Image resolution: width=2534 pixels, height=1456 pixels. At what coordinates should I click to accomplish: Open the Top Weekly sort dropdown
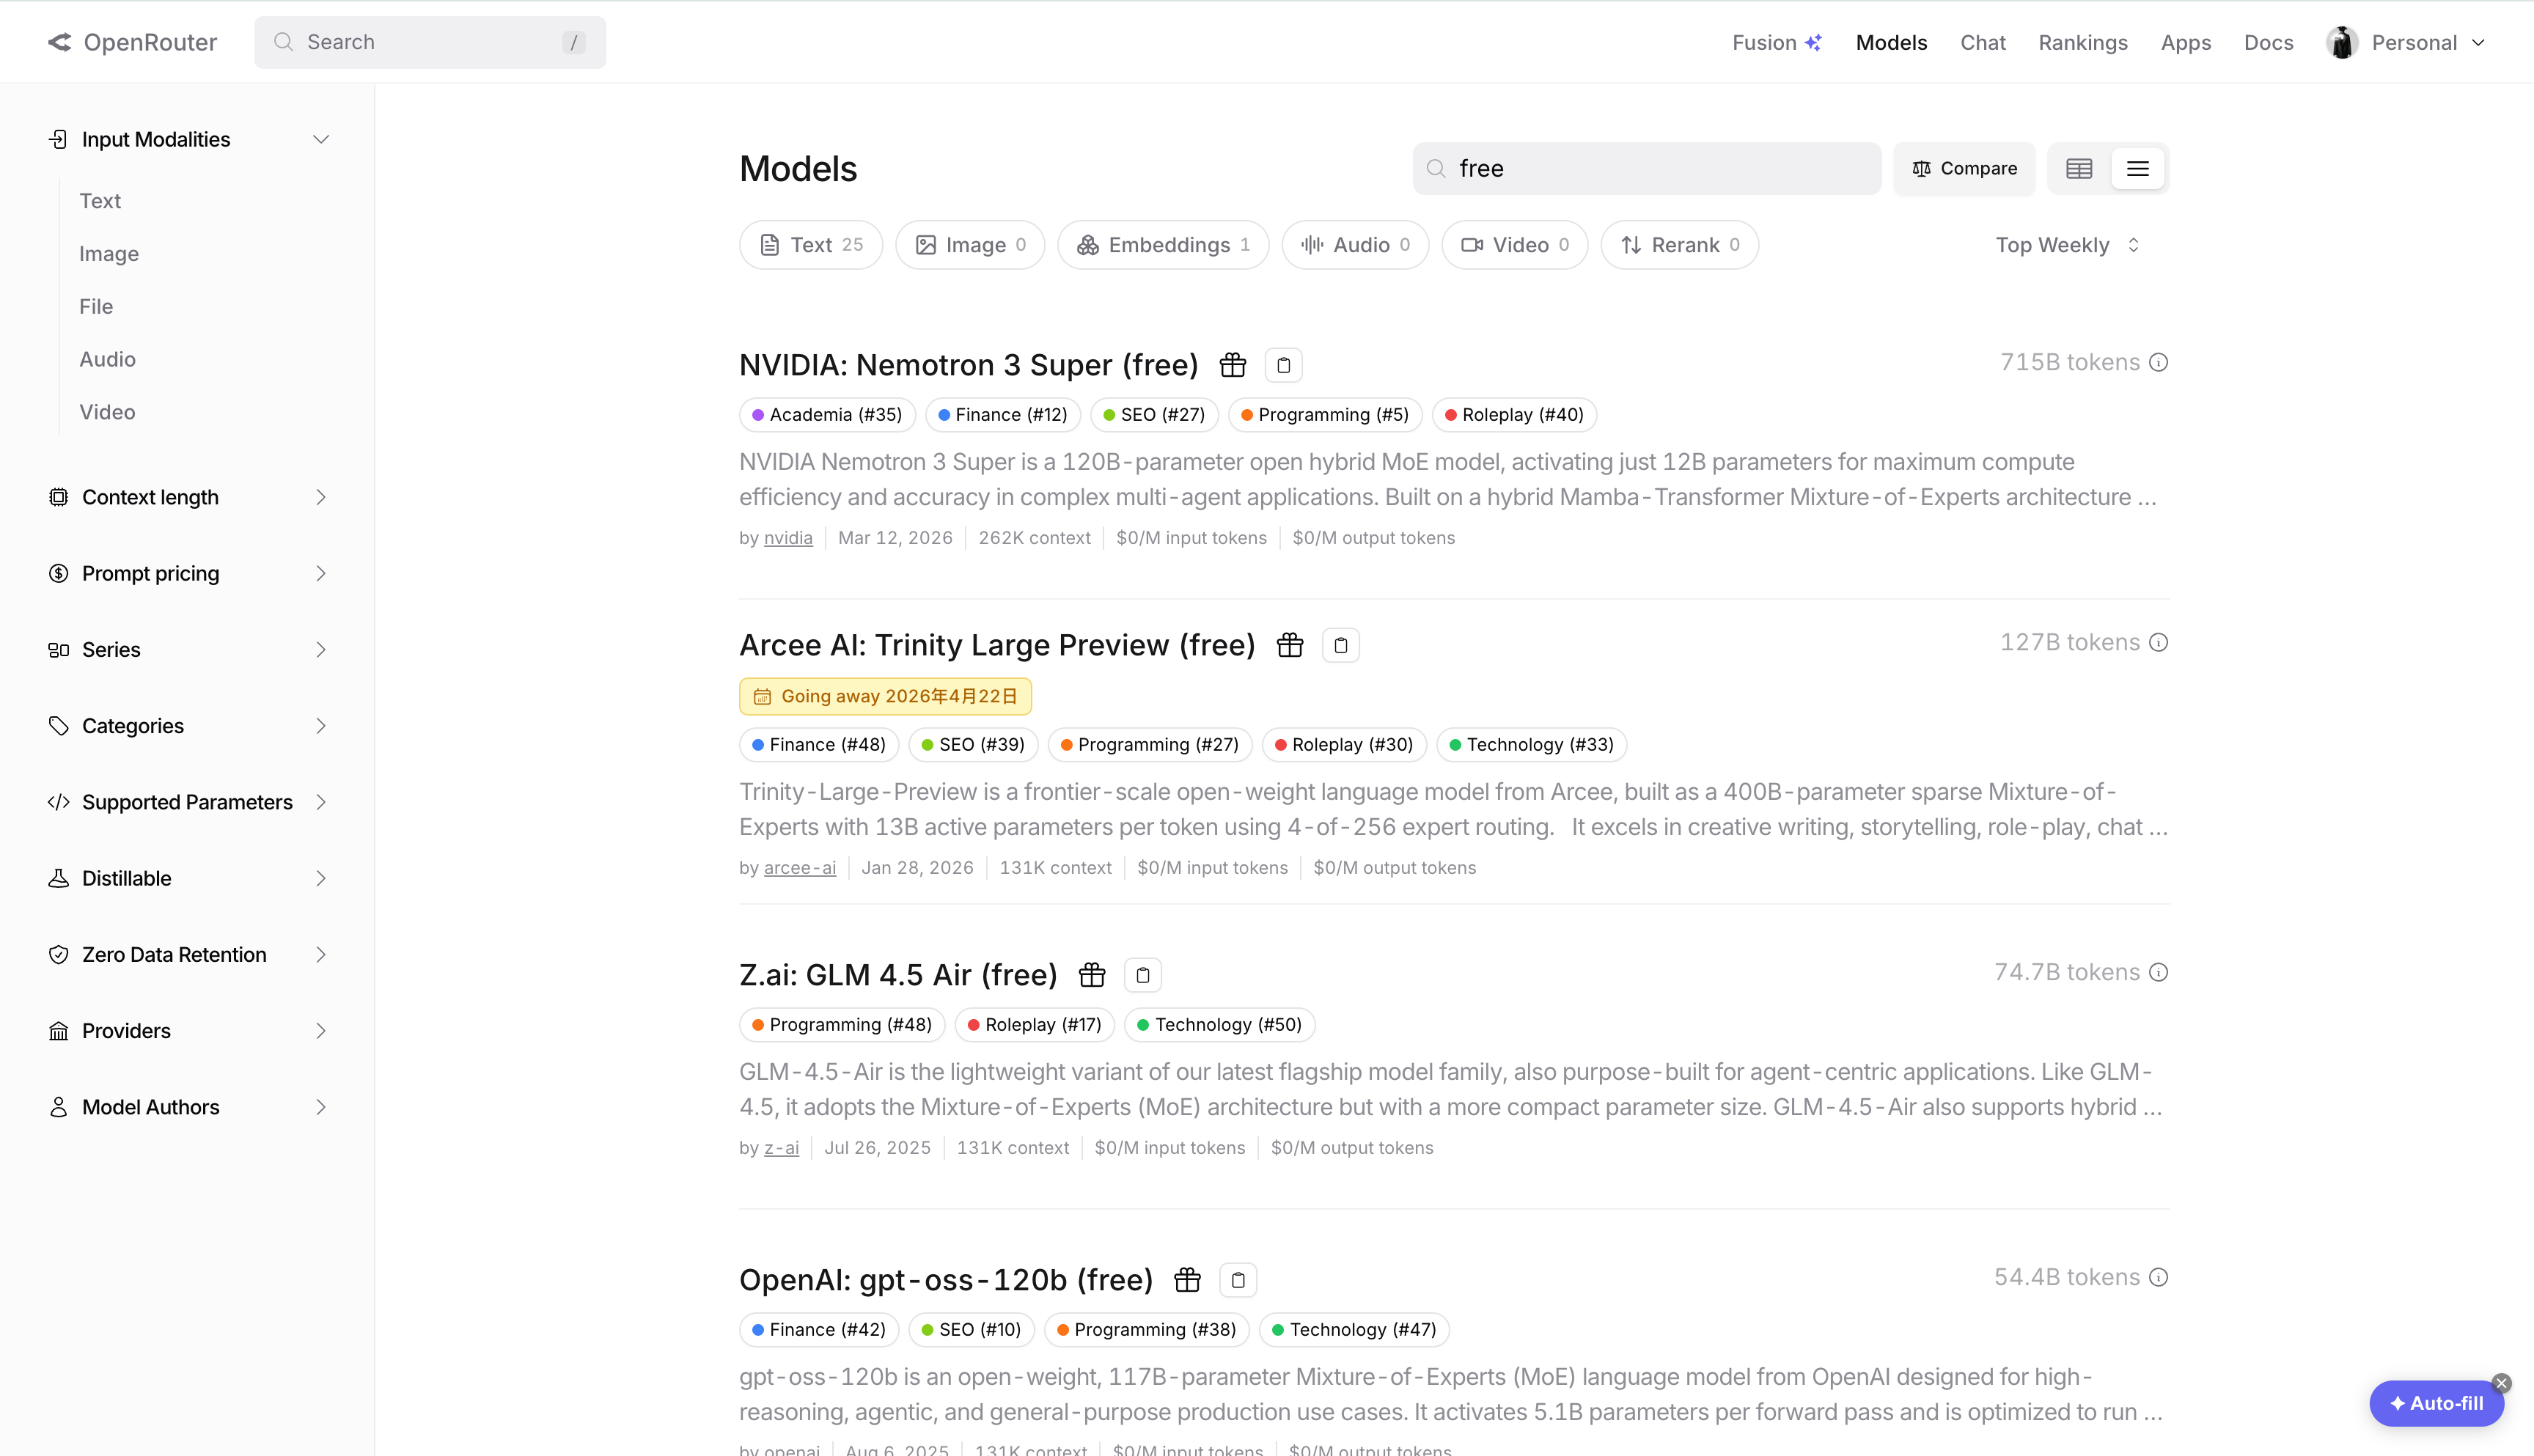pyautogui.click(x=2067, y=245)
